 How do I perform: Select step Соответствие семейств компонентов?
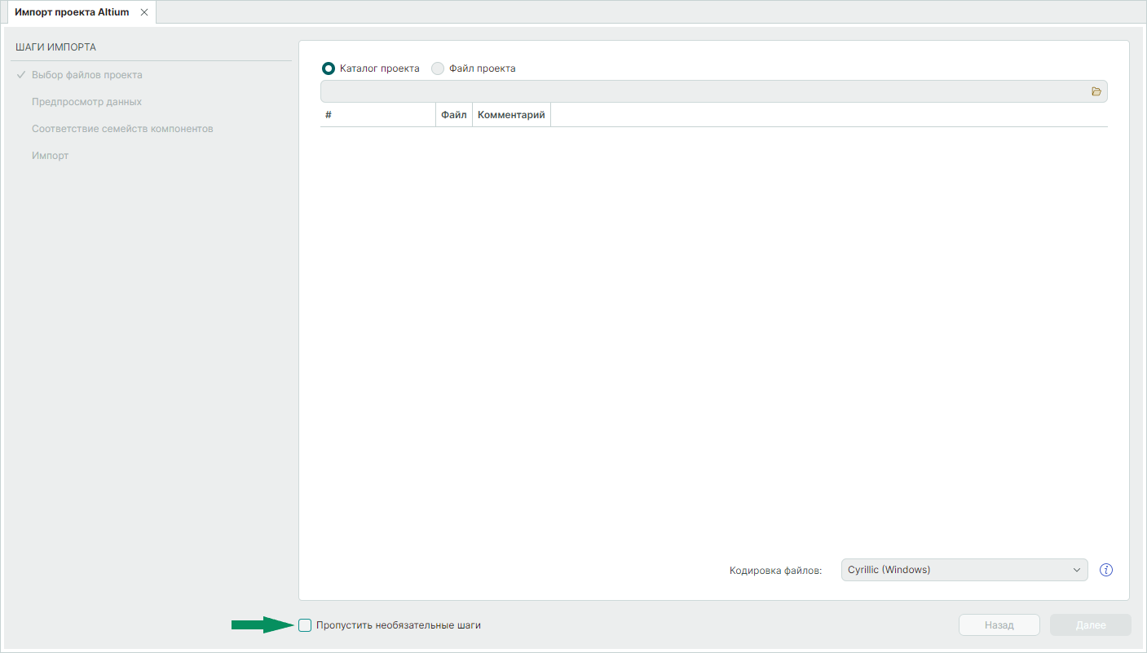tap(122, 129)
